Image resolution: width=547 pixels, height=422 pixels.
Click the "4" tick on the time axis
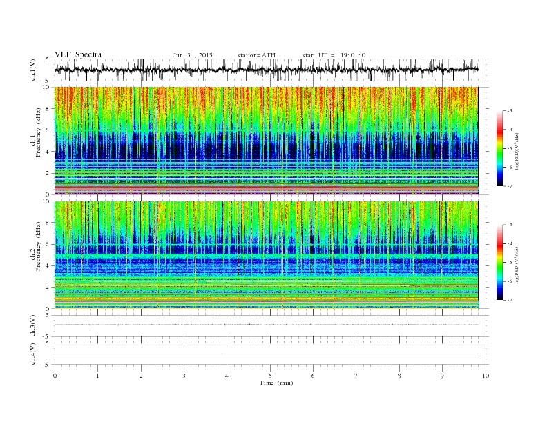227,376
